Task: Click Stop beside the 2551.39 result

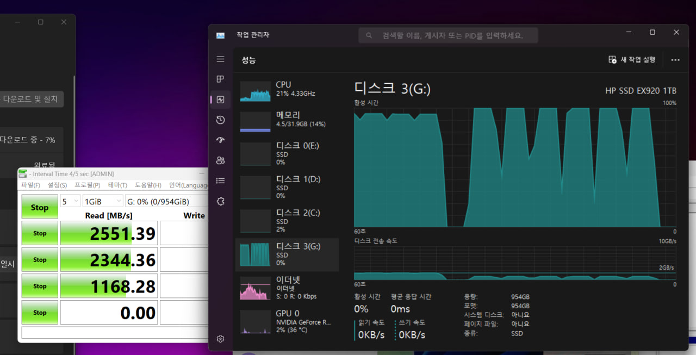Action: coord(40,233)
